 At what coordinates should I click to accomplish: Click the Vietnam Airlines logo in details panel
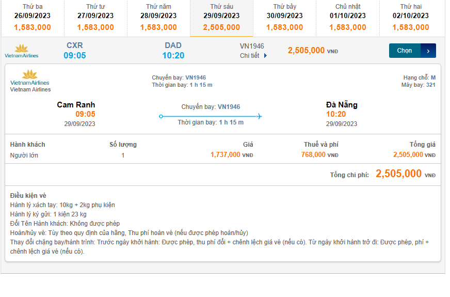pos(30,78)
